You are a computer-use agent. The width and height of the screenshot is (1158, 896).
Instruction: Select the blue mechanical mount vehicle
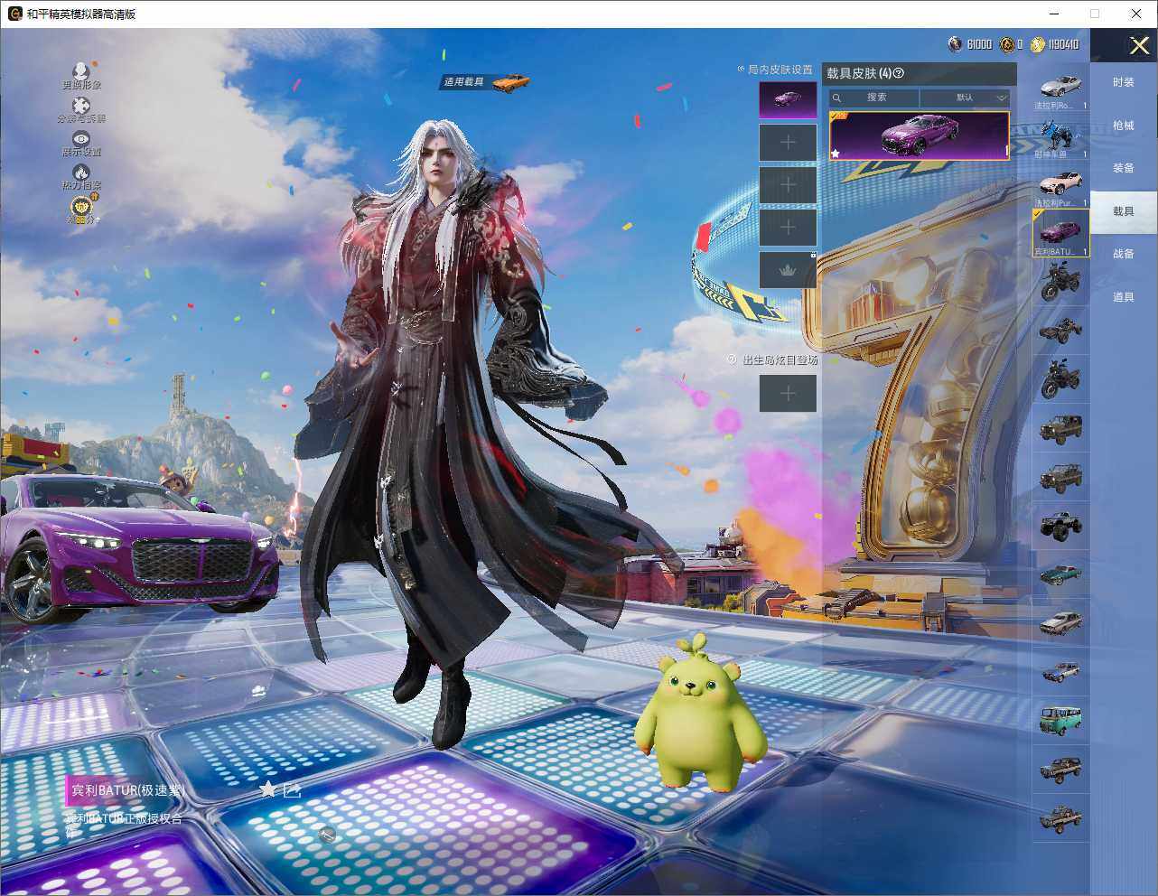(1060, 137)
